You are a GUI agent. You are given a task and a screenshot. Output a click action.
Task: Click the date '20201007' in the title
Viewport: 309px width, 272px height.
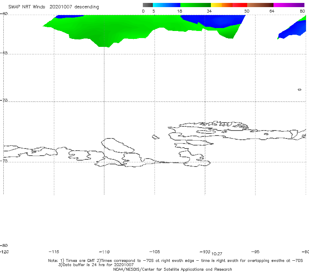[61, 7]
